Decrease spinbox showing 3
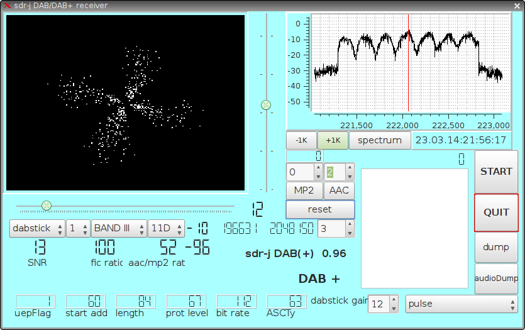525x330 pixels. 350,233
